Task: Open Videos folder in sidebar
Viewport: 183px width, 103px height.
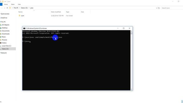Action: tap(4, 43)
